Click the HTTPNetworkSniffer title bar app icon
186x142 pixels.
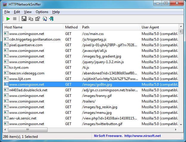5,4
